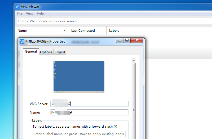Image resolution: width=212 pixels, height=139 pixels.
Task: Sort by the Name column header
Action: click(42, 31)
